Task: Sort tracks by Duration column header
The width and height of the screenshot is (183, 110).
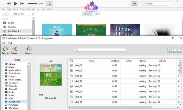Action: point(115,61)
